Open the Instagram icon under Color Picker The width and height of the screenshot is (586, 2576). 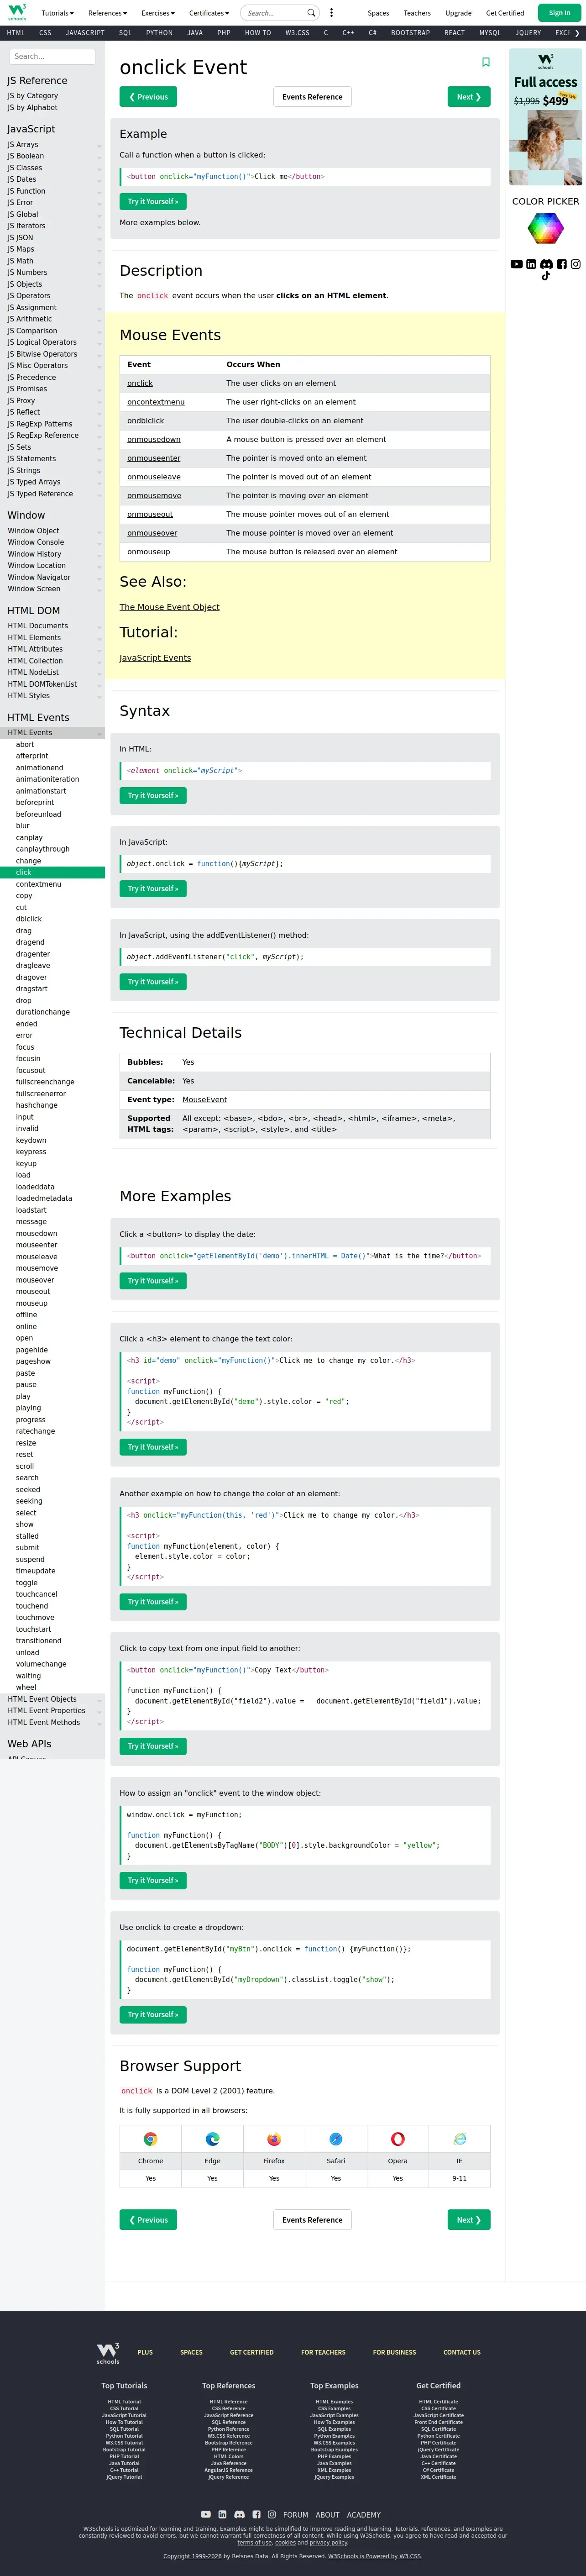(x=576, y=264)
